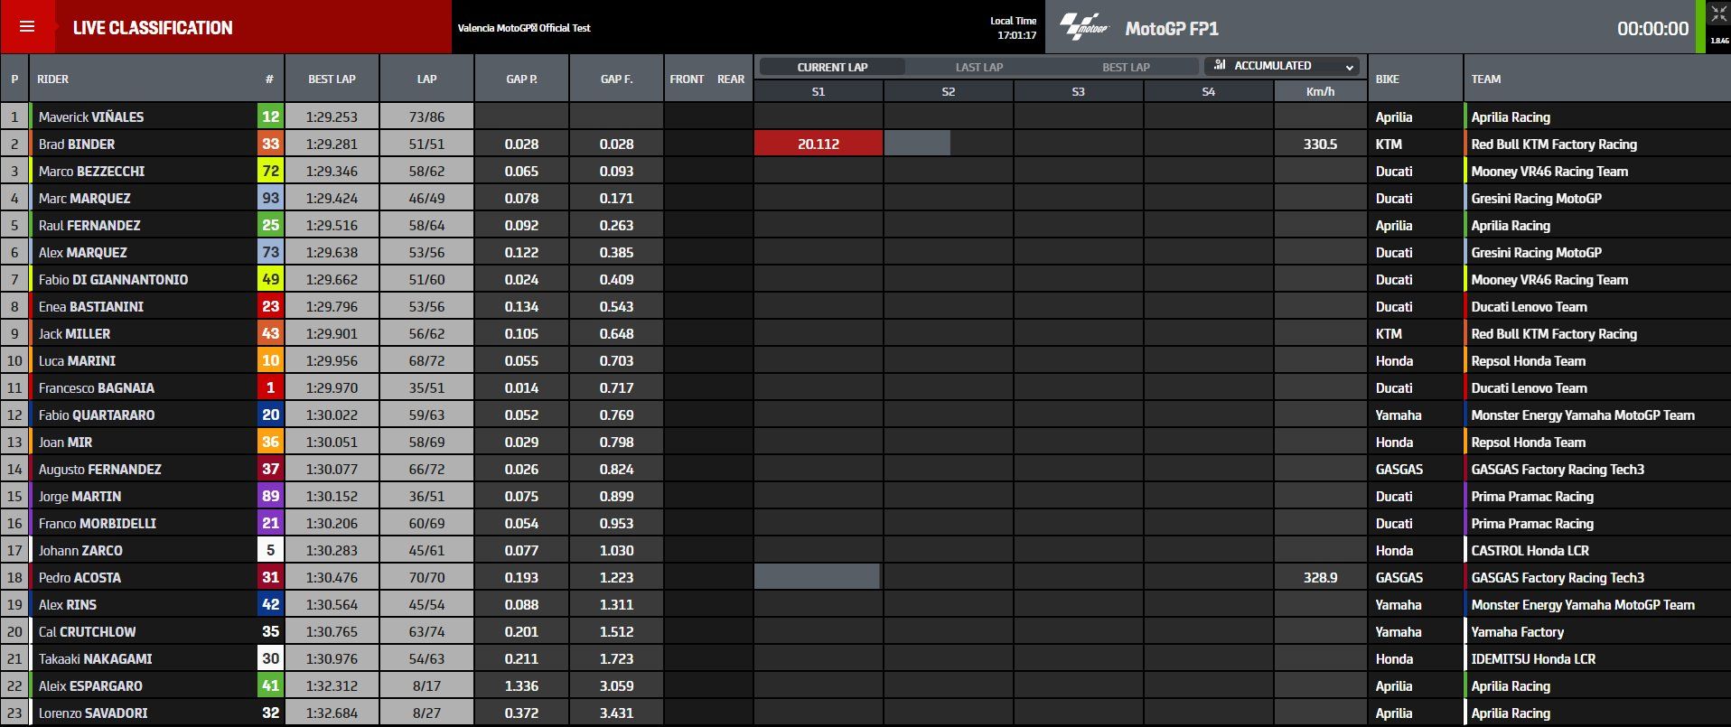
Task: Click the GAP F. column header
Action: pyautogui.click(x=616, y=79)
